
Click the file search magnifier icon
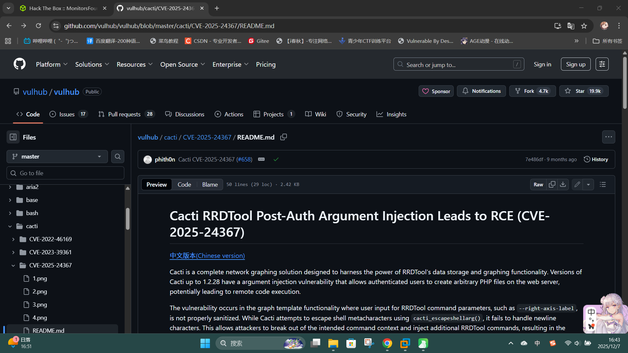(x=118, y=157)
